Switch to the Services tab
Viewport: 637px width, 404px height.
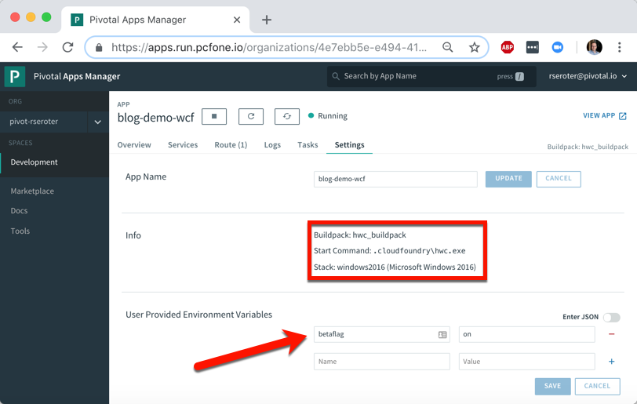183,145
